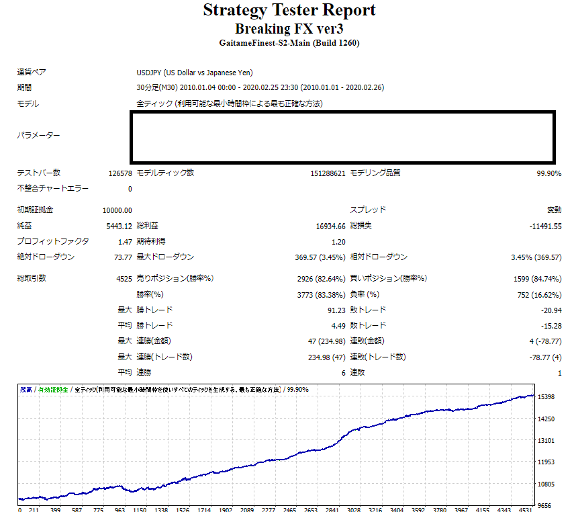Select the モデリング品質 label
The height and width of the screenshot is (512, 576).
[x=375, y=173]
